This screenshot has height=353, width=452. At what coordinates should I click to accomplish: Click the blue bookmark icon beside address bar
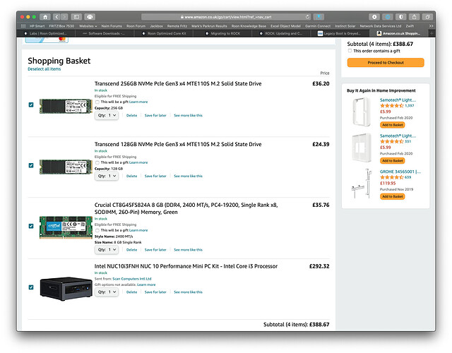[319, 17]
